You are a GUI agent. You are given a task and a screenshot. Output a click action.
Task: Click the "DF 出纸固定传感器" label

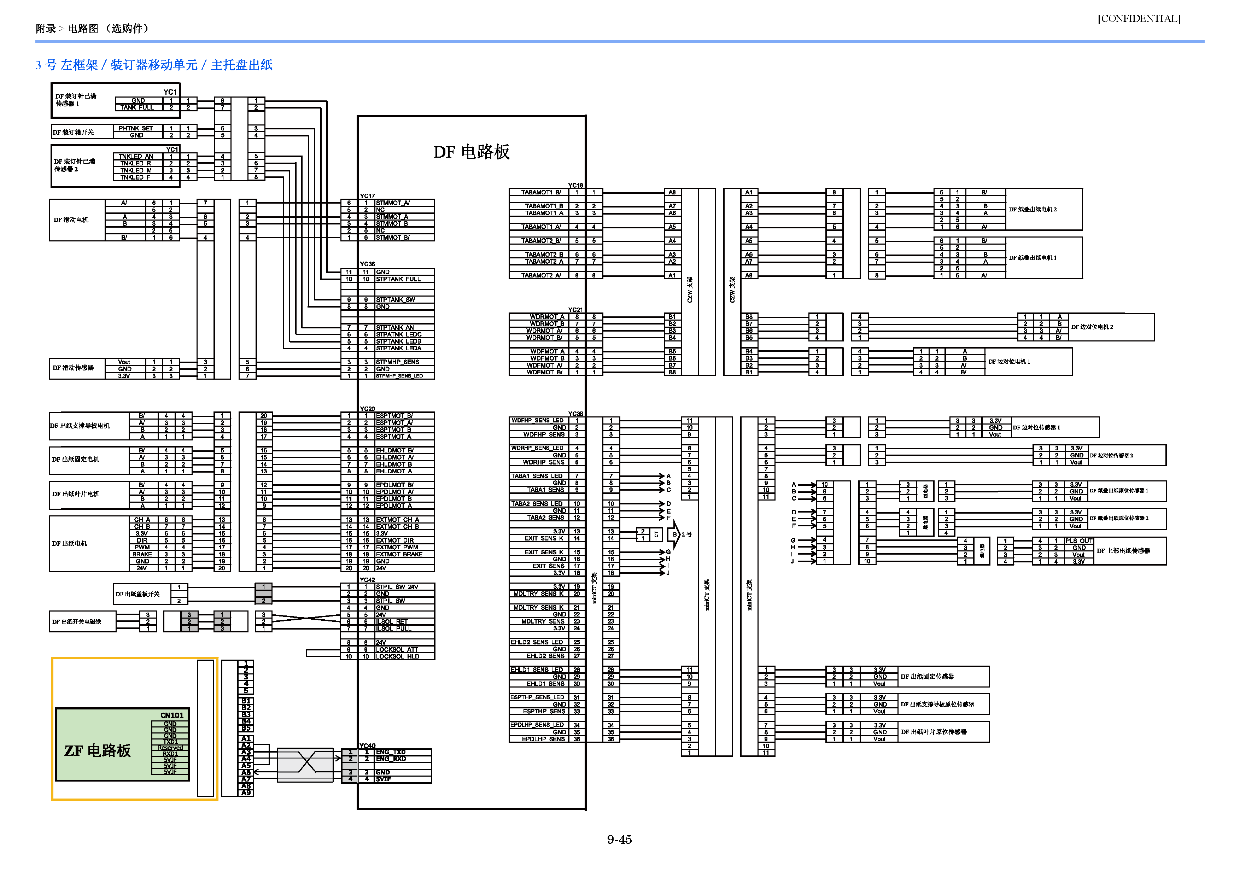pyautogui.click(x=927, y=677)
